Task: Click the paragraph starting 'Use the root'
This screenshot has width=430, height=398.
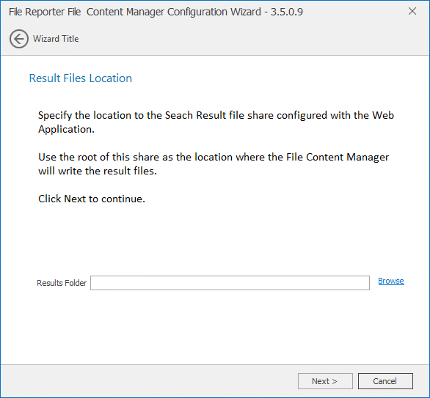Action: click(x=214, y=164)
